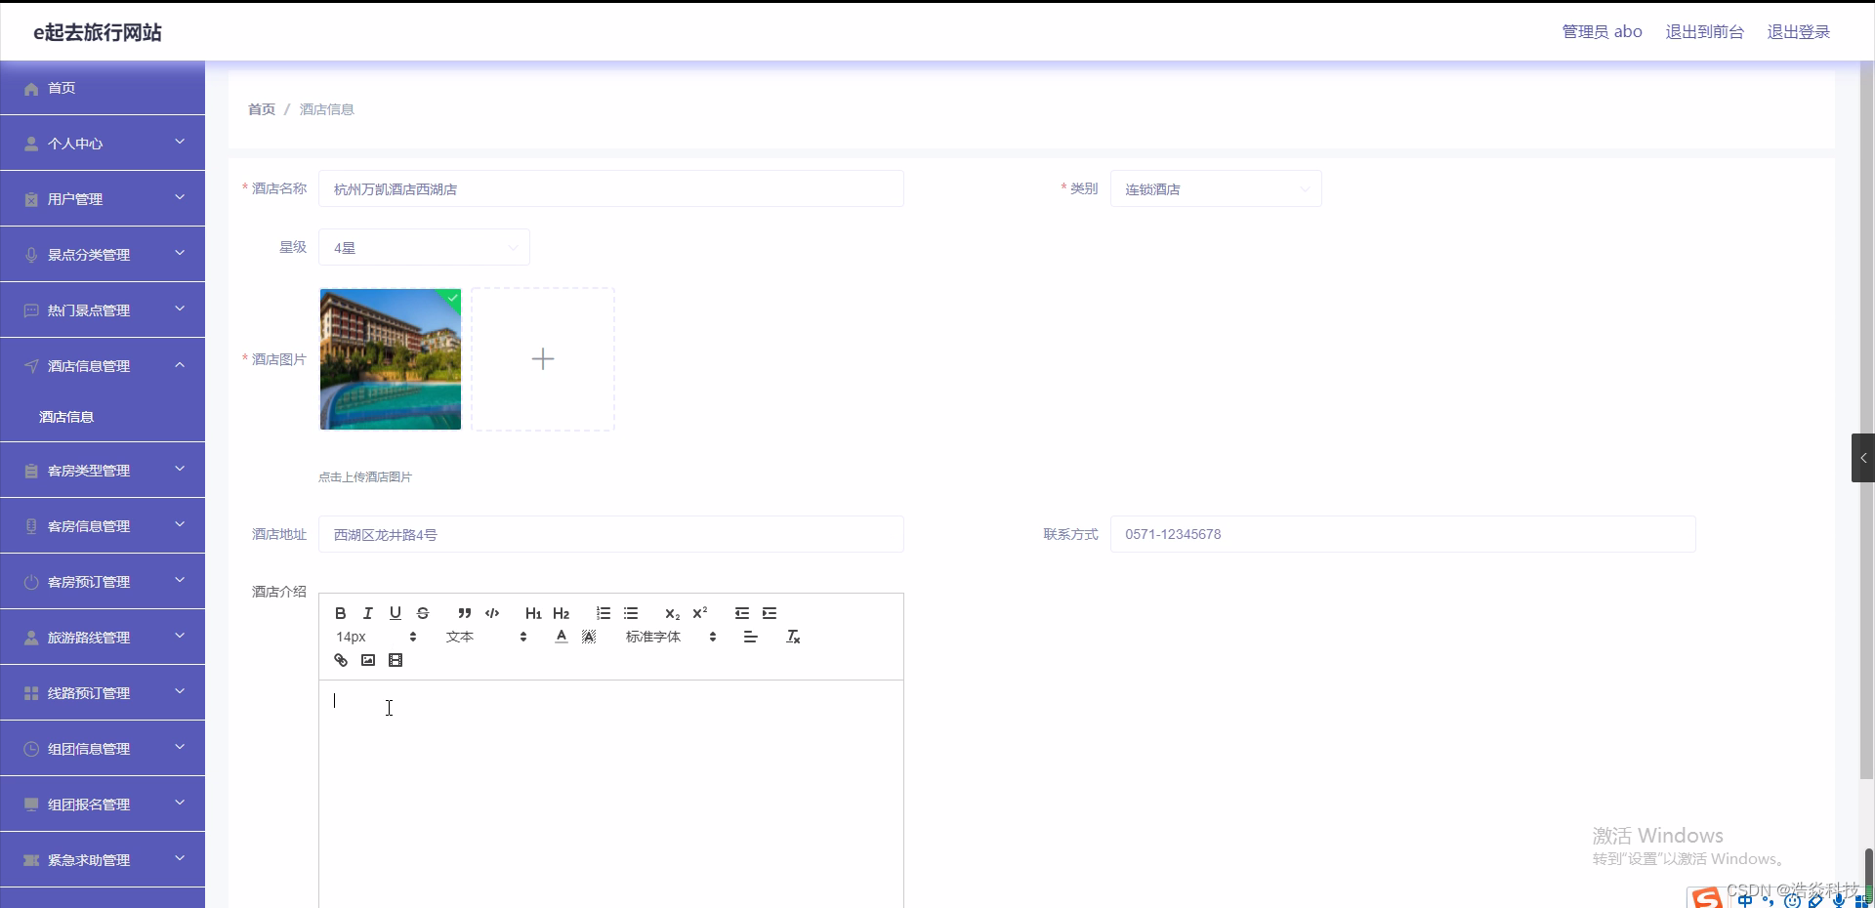Apply bold formatting in the editor

340,613
